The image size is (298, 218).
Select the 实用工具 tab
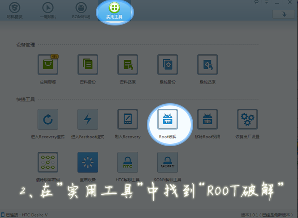point(114,10)
